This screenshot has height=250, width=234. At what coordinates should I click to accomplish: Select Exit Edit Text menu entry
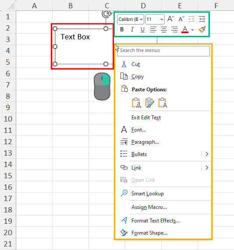coord(163,118)
